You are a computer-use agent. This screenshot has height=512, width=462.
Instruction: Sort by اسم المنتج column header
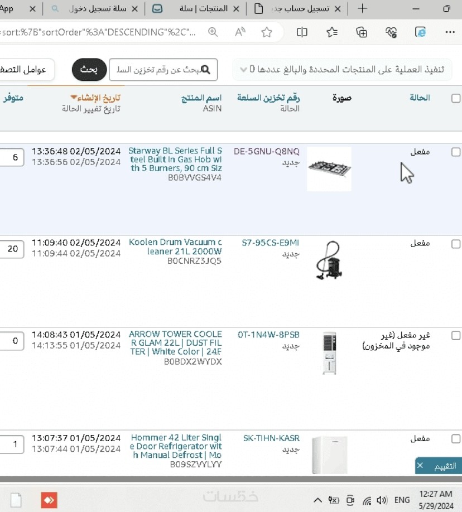[x=201, y=98]
